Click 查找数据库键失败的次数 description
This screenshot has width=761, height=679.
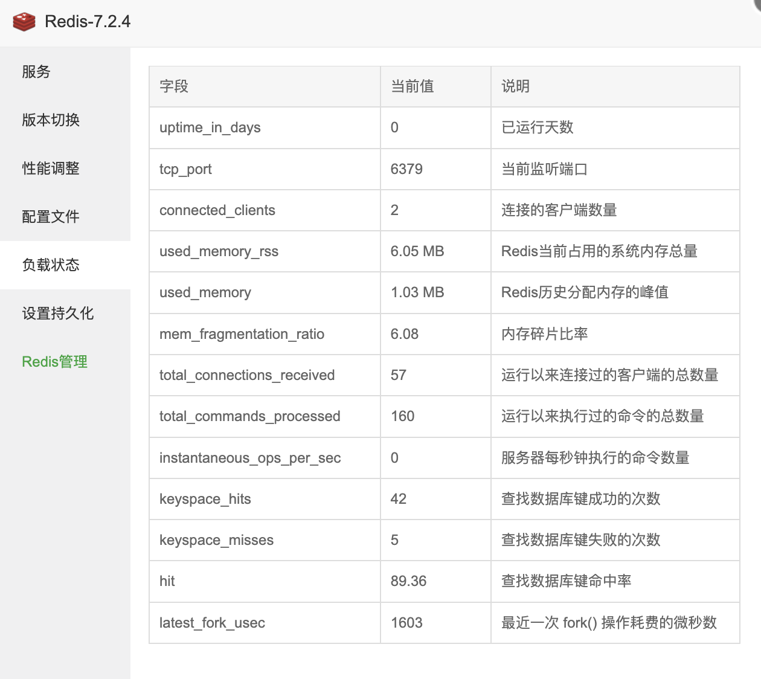coord(581,540)
